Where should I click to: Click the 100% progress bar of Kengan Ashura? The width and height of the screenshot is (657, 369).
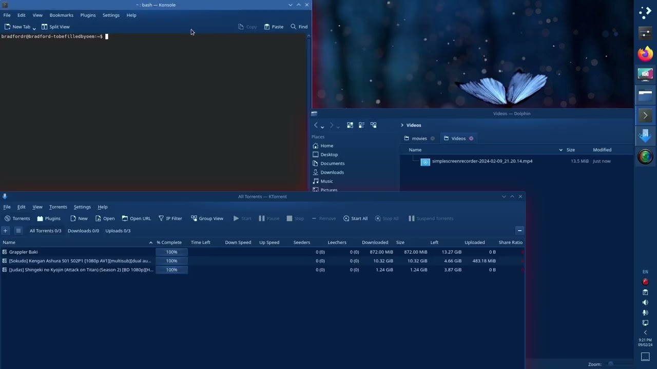(x=171, y=261)
